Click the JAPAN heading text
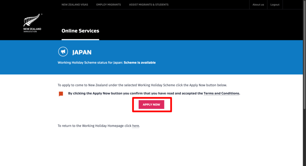The height and width of the screenshot is (166, 306). pos(82,52)
